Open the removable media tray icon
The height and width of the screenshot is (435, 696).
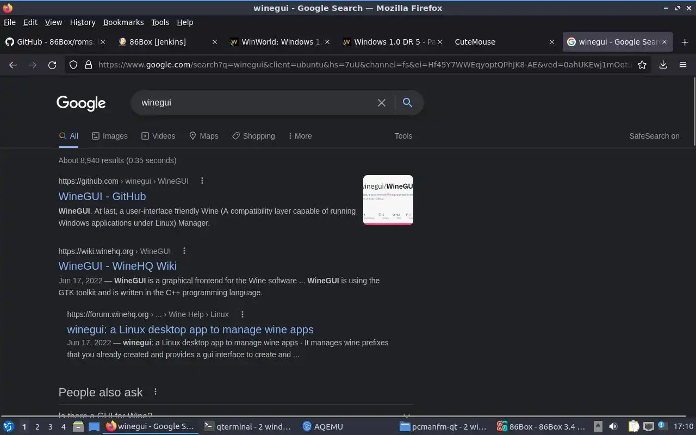click(x=598, y=426)
